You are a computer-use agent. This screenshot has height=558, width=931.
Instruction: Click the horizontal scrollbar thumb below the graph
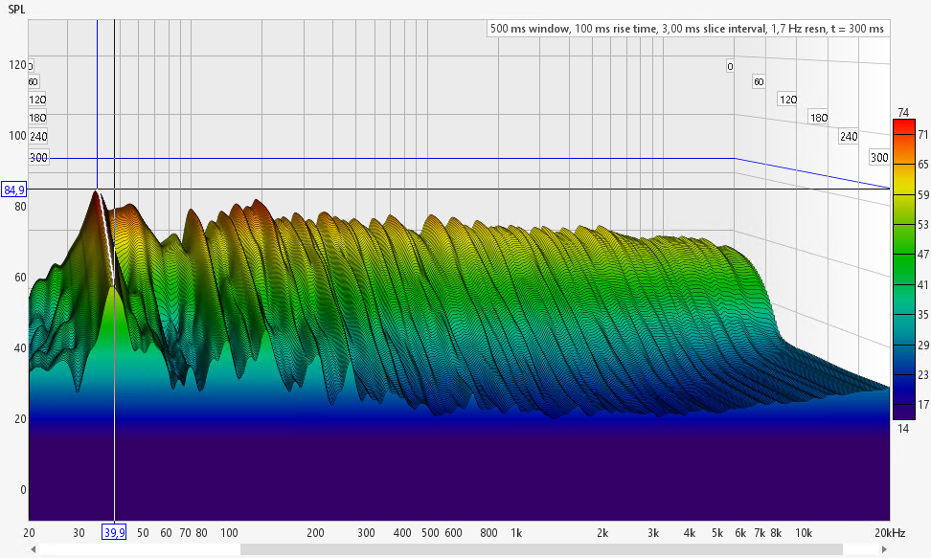541,549
